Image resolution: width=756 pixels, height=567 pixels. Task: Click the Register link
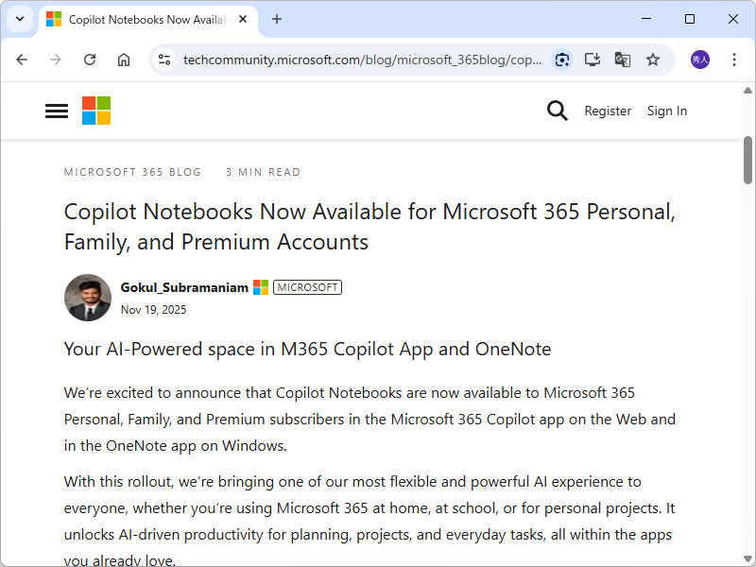pos(608,111)
